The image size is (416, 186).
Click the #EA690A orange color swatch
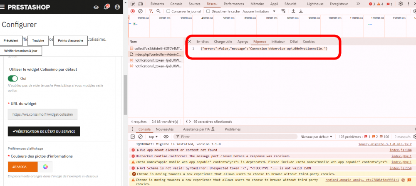point(22,167)
